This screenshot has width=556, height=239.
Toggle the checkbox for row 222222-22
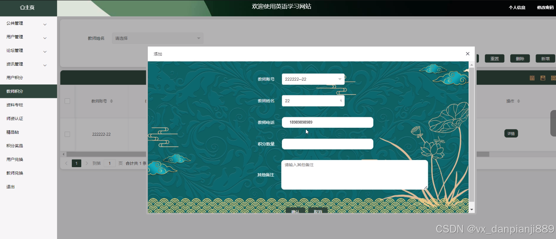[67, 134]
